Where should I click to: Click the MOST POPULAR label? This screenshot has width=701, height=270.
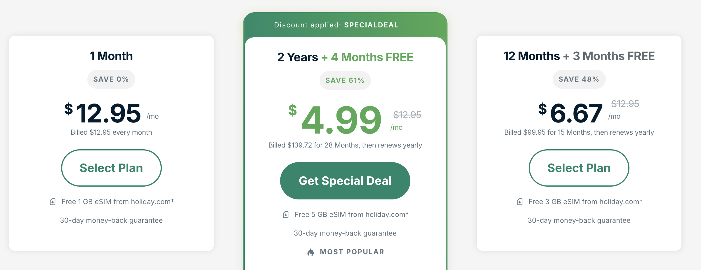pos(352,252)
